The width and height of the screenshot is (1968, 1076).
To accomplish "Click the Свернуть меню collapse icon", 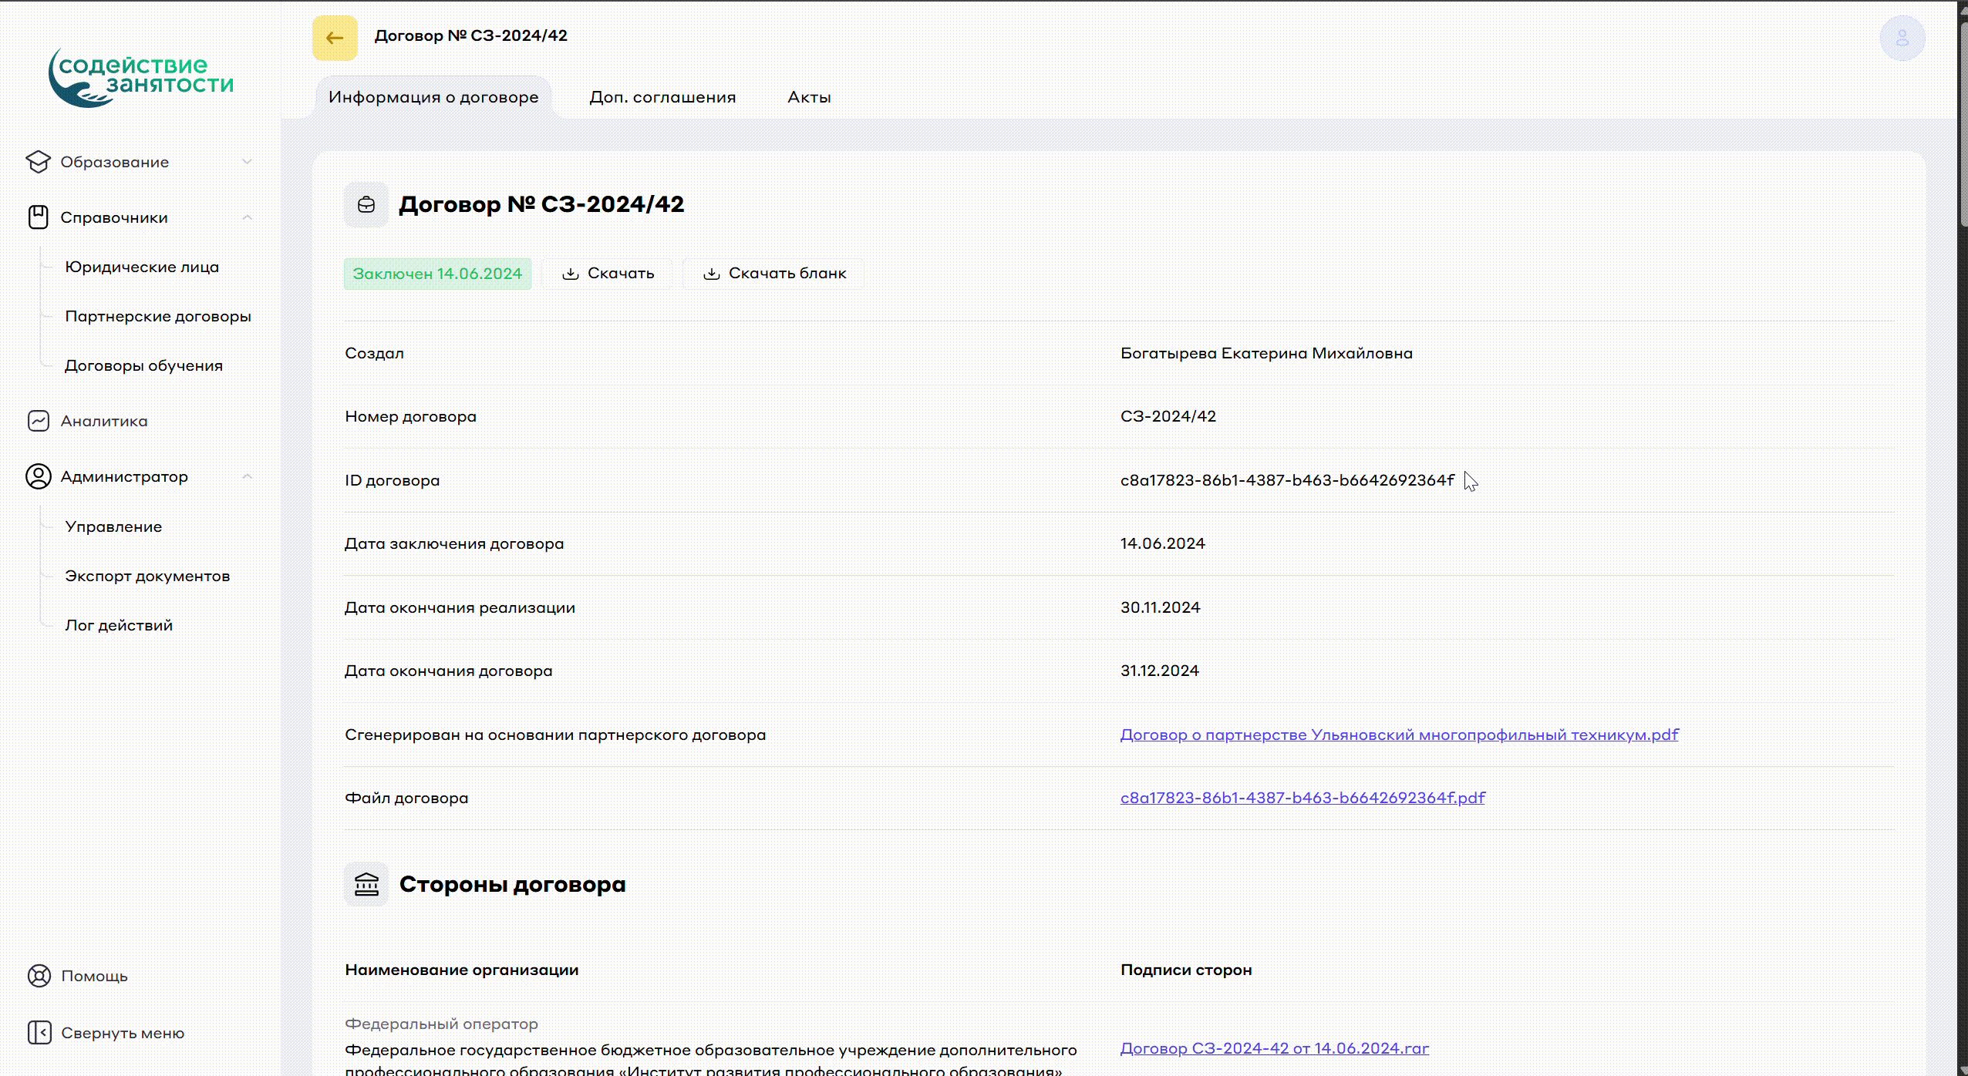I will (x=39, y=1033).
